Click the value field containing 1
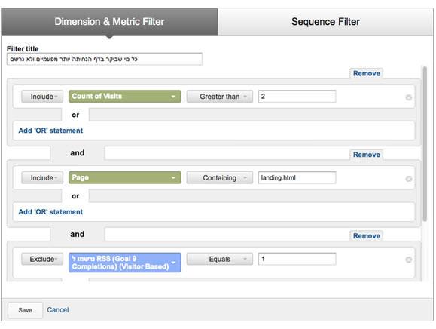The width and height of the screenshot is (436, 329). (x=297, y=259)
